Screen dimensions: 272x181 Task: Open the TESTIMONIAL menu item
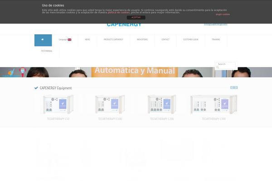tap(47, 51)
